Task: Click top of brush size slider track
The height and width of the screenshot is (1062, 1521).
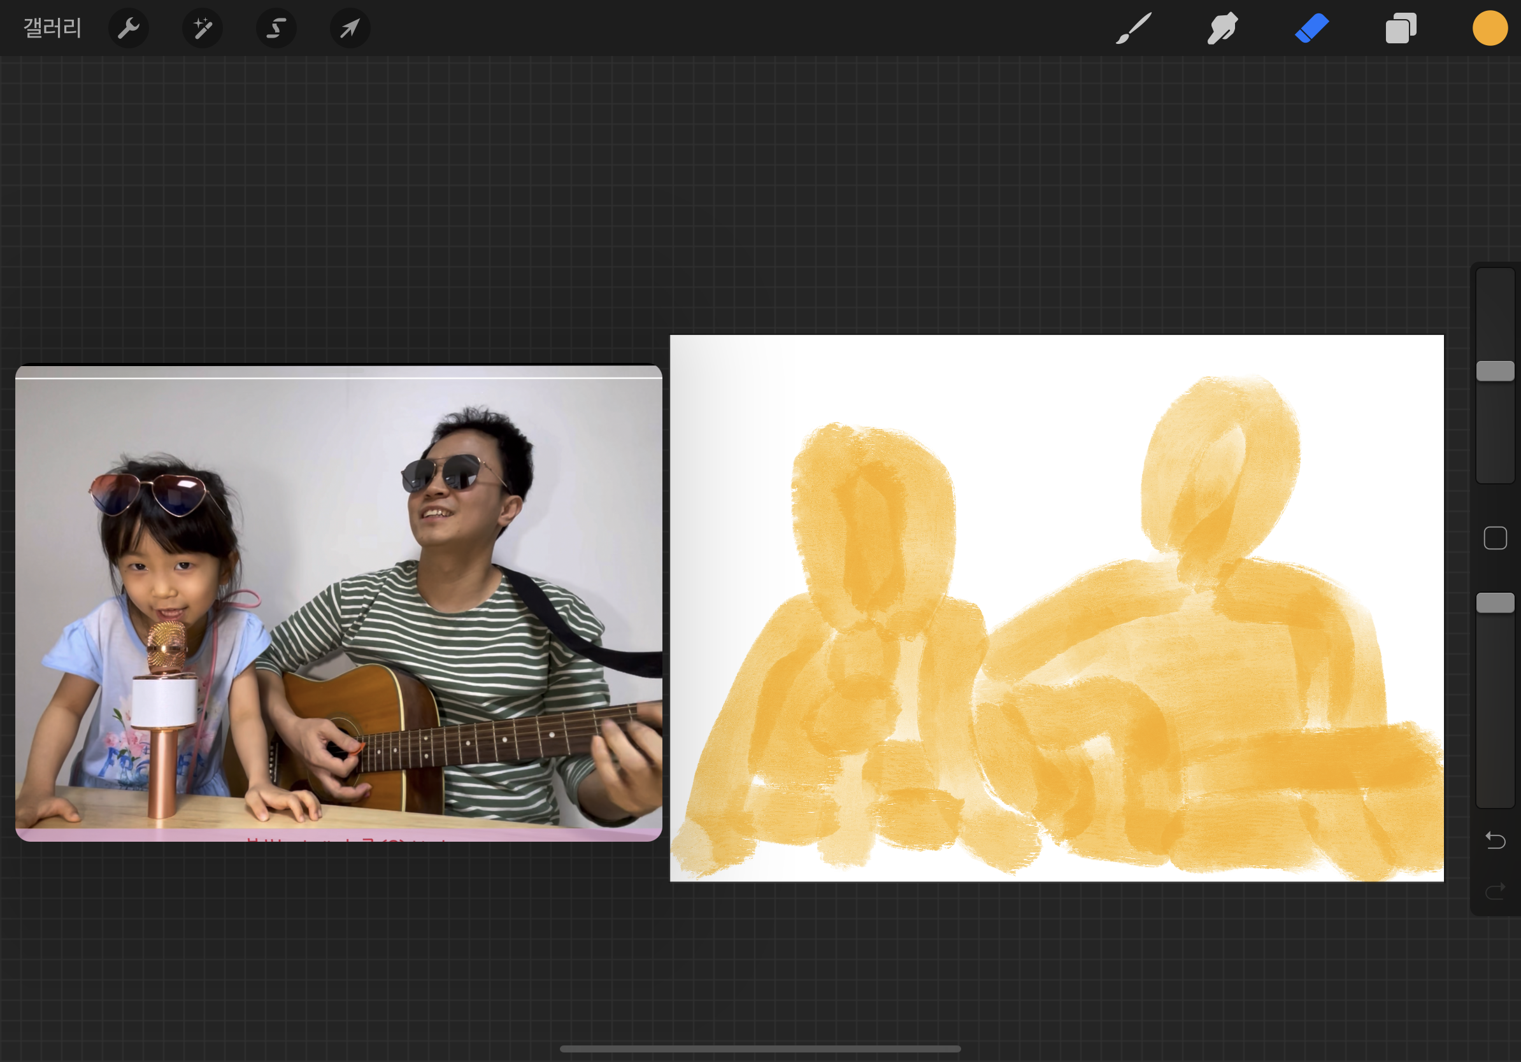Action: pyautogui.click(x=1495, y=281)
